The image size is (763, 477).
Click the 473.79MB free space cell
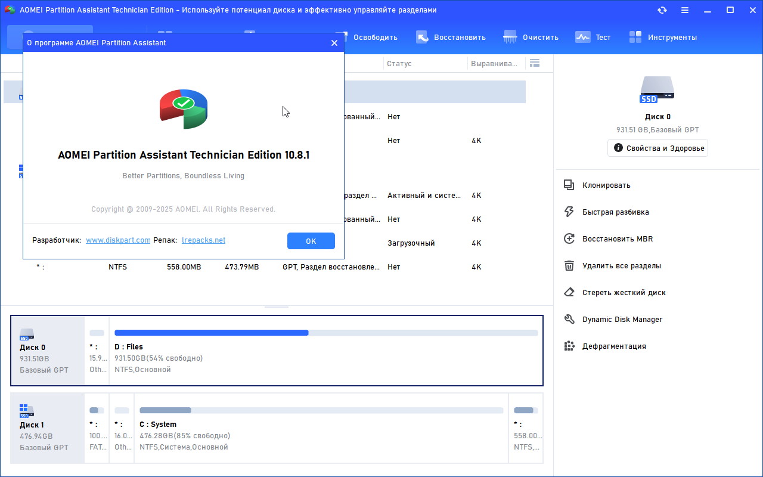click(242, 267)
